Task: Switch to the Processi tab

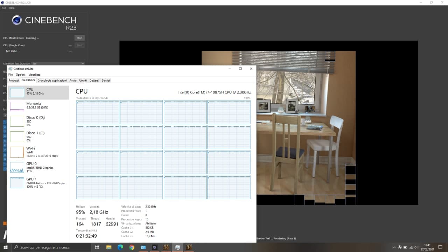Action: (x=14, y=80)
